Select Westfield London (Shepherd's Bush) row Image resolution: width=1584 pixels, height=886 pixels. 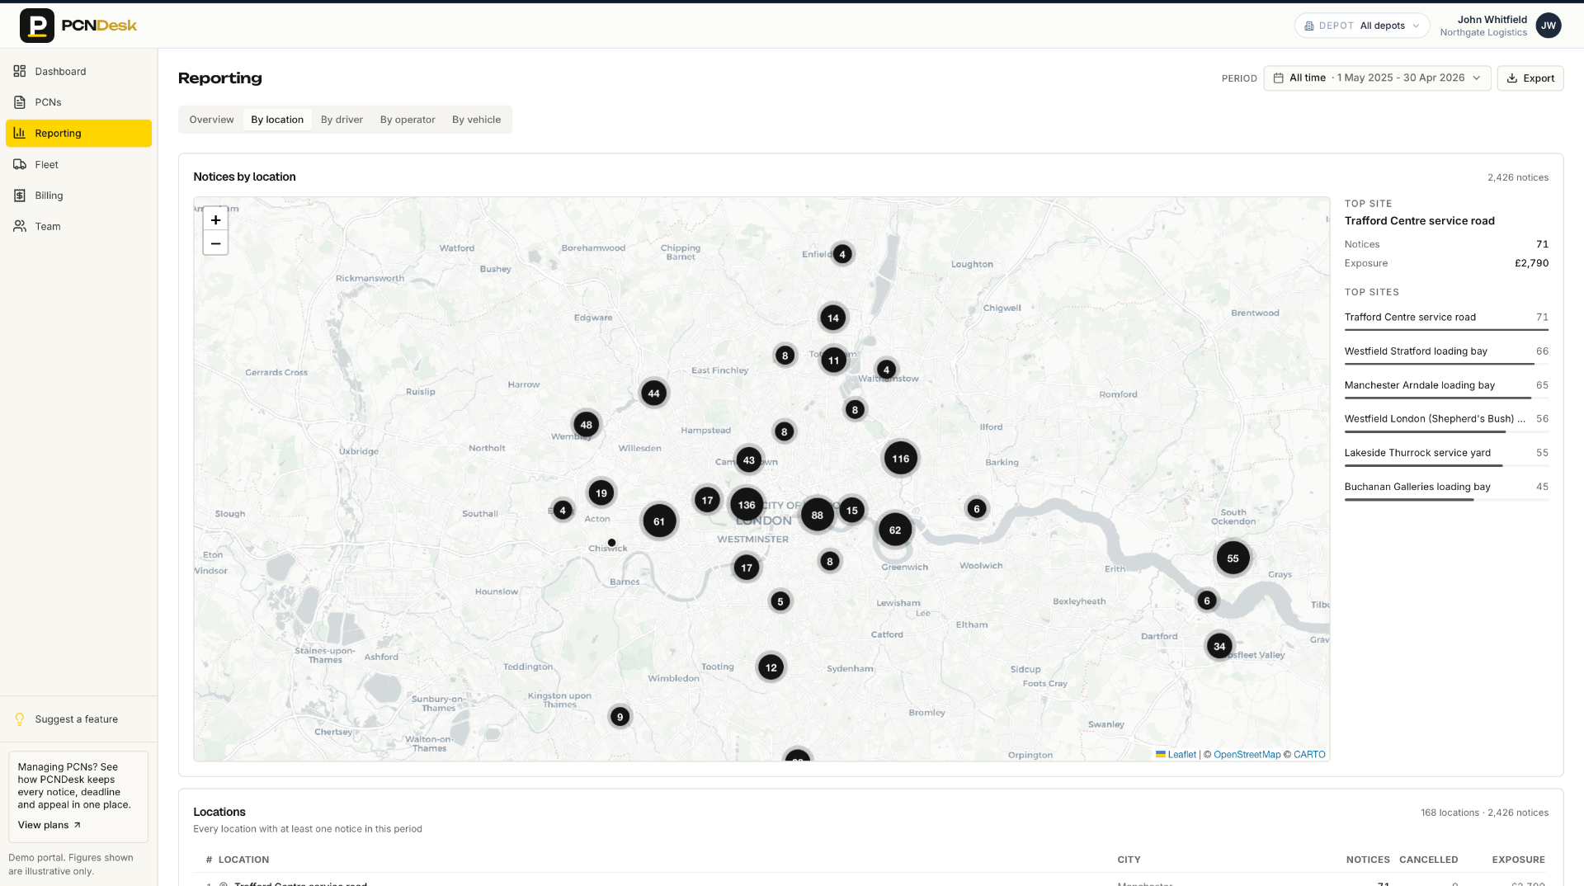tap(1446, 422)
